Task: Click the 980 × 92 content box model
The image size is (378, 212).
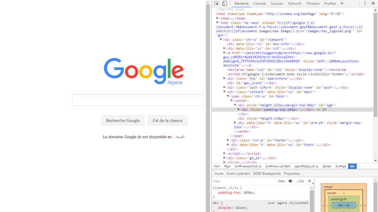Action: (344, 205)
